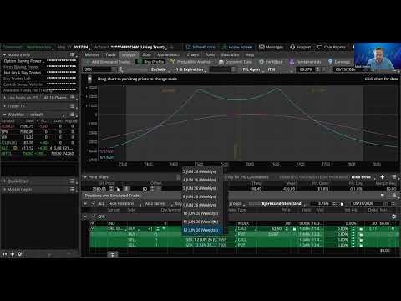
Task: Click the lock icon next to Stk Price
Action: [x=118, y=189]
